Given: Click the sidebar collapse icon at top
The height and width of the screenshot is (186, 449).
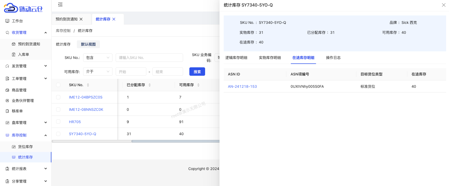Looking at the screenshot, I should pos(60,4).
